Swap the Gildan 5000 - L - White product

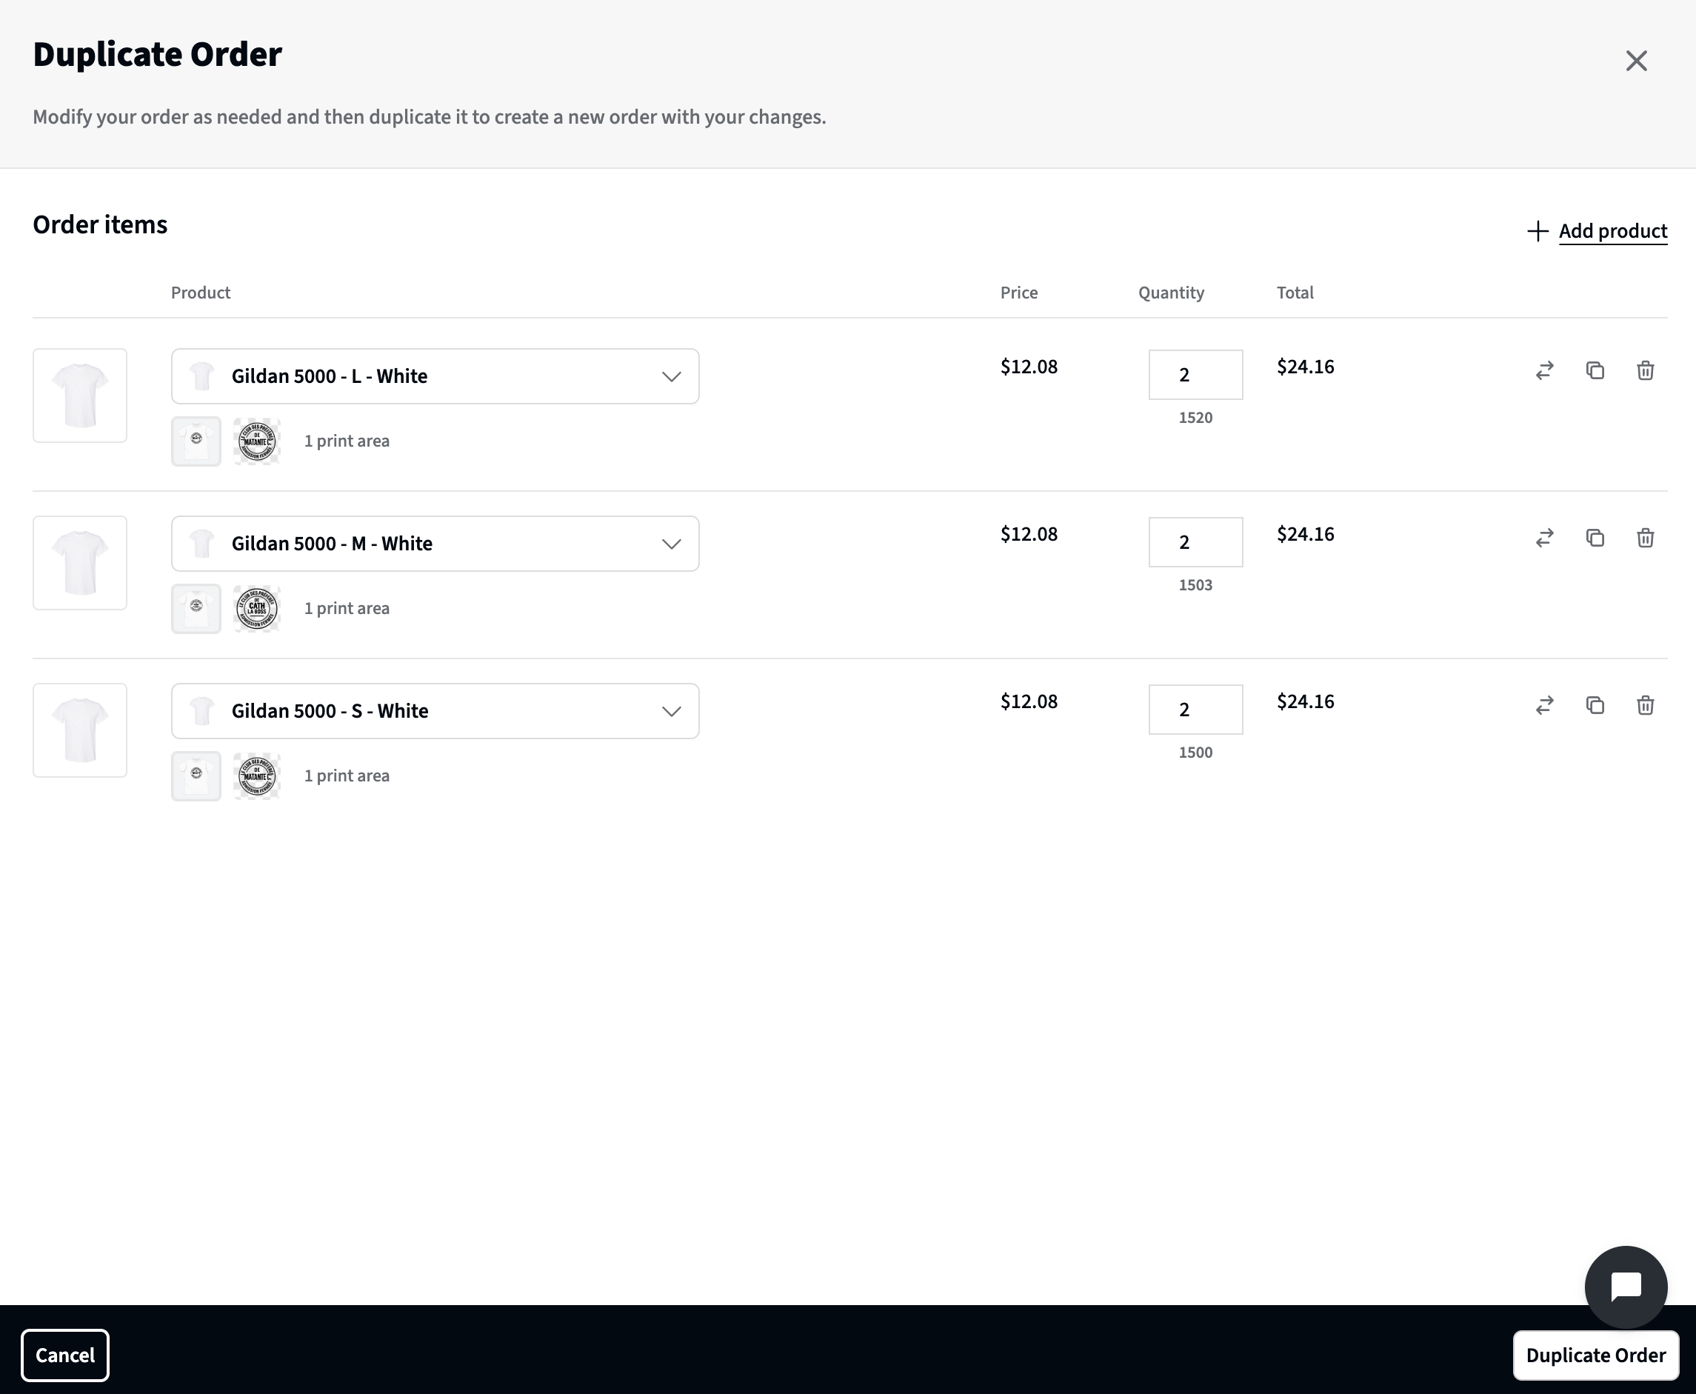pos(1543,370)
